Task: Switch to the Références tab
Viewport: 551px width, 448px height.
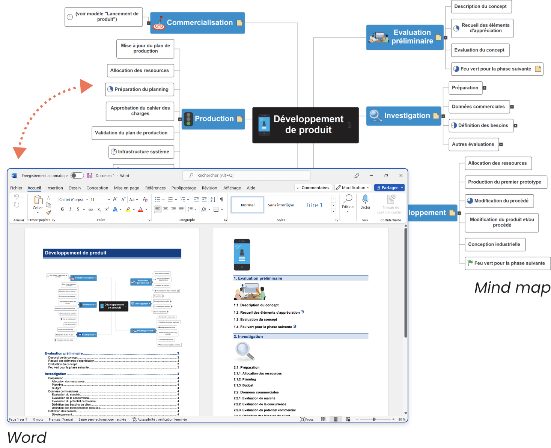Action: 155,188
